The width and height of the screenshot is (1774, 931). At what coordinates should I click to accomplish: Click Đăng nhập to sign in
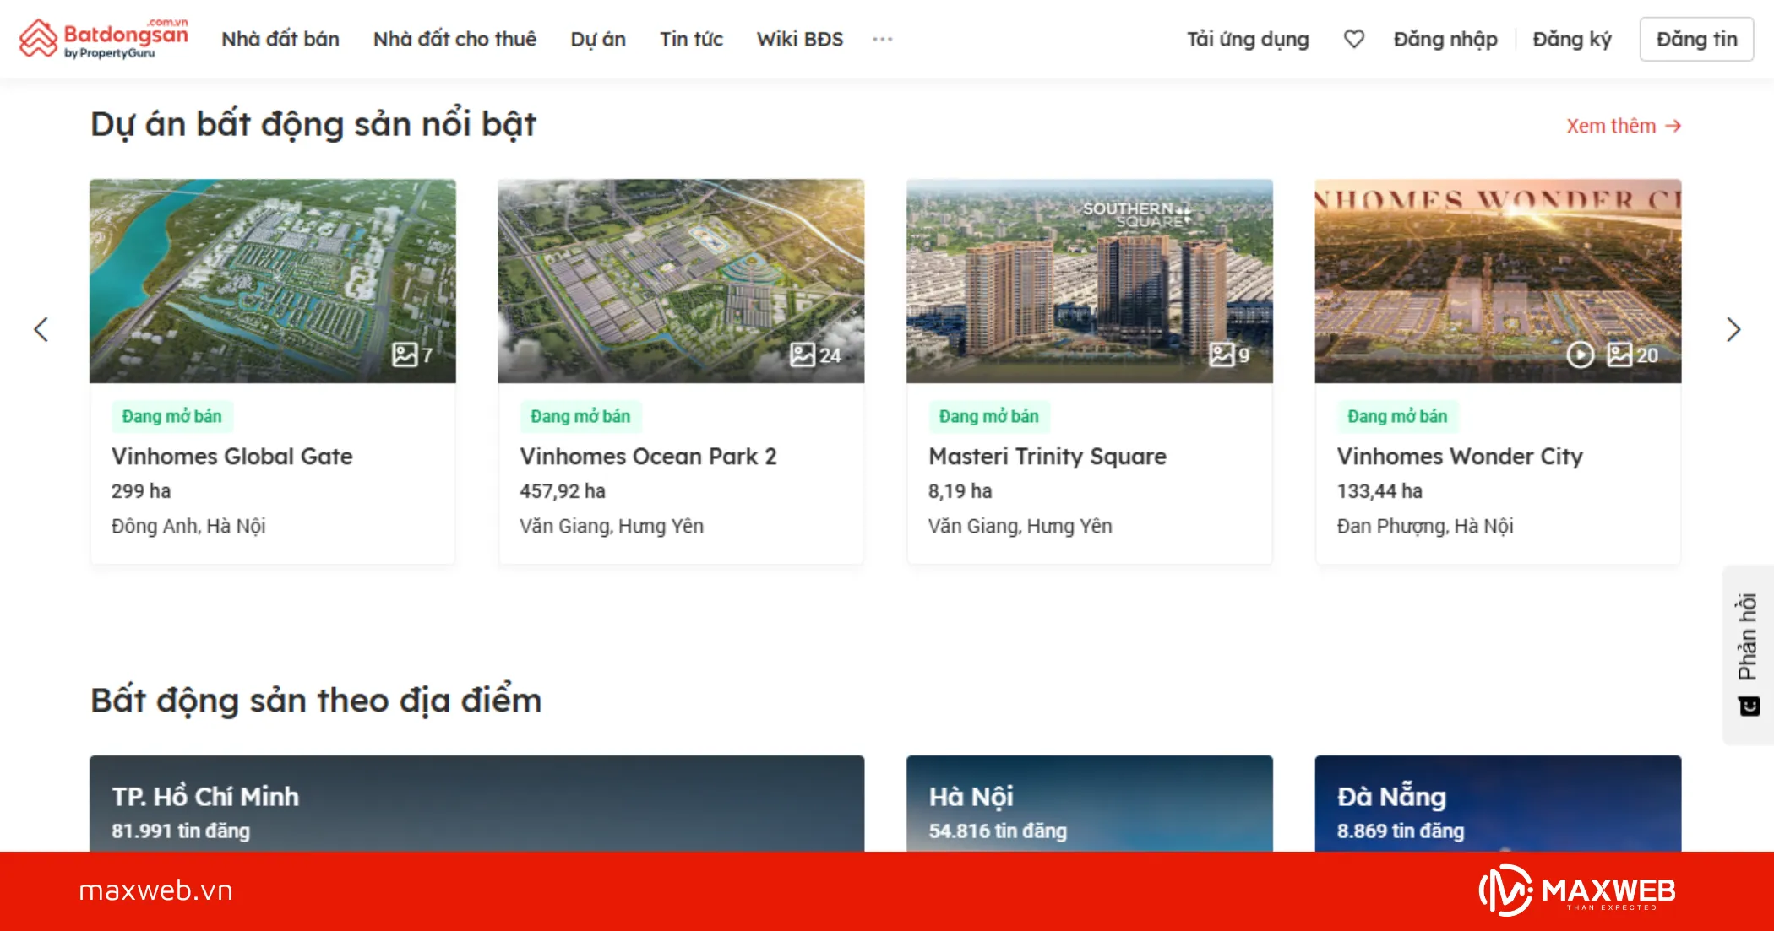[1445, 39]
